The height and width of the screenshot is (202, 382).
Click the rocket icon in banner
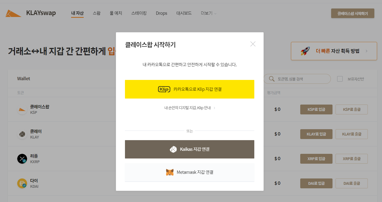click(x=305, y=51)
